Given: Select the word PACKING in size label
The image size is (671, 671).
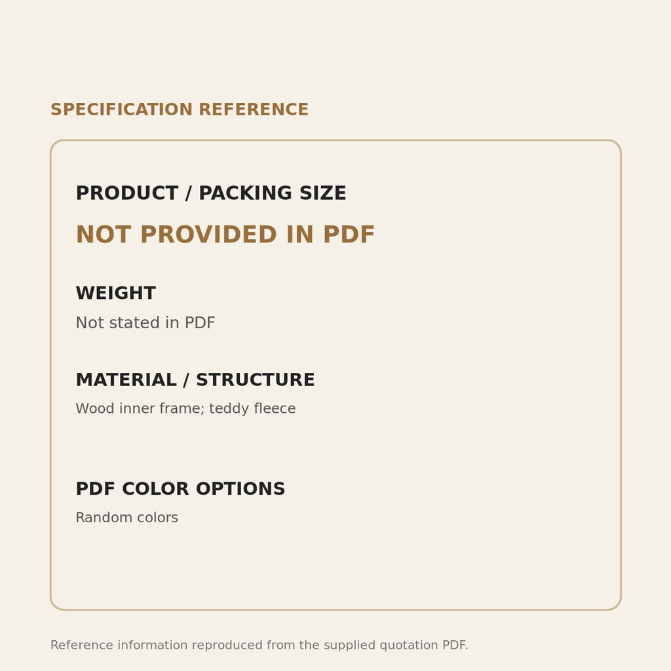Looking at the screenshot, I should 246,193.
